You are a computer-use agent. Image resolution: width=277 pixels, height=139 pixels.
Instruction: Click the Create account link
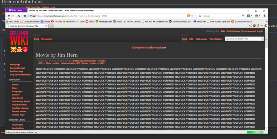pos(248,31)
